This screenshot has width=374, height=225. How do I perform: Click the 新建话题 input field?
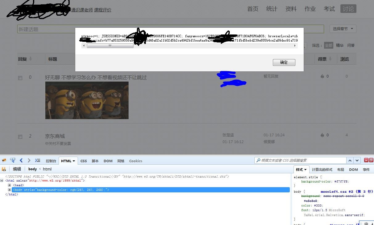coord(171,29)
